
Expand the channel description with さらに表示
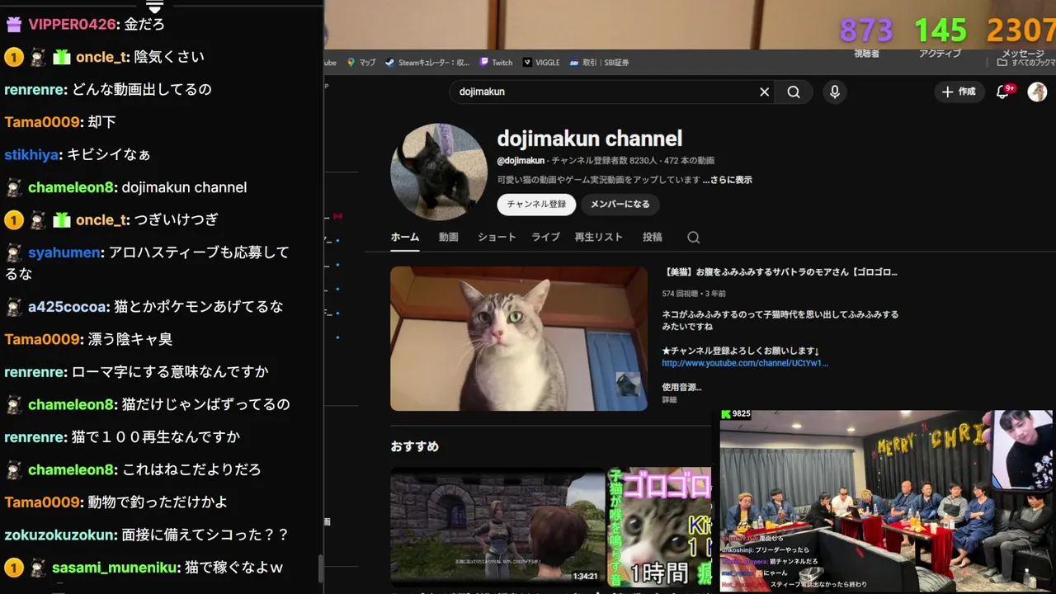(727, 180)
